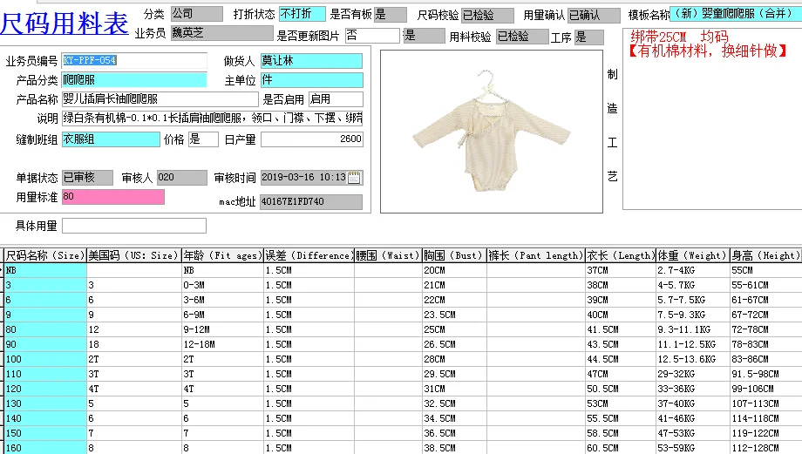Click the 尺码名称 (Size) column header
The width and height of the screenshot is (802, 454).
45,255
